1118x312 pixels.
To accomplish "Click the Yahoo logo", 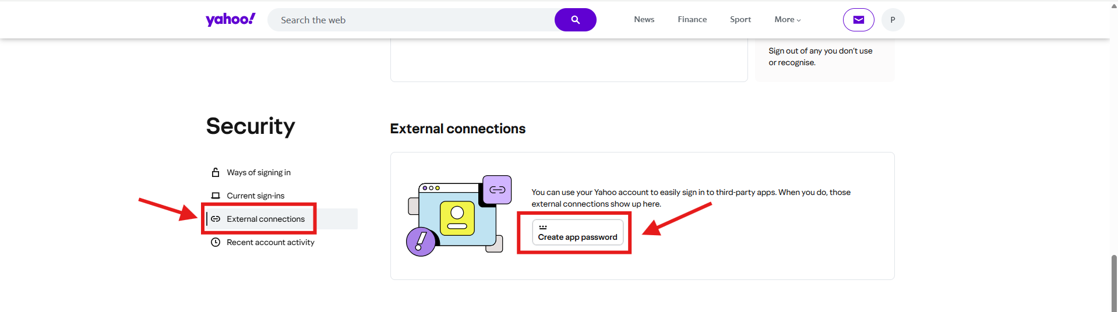I will (x=230, y=19).
